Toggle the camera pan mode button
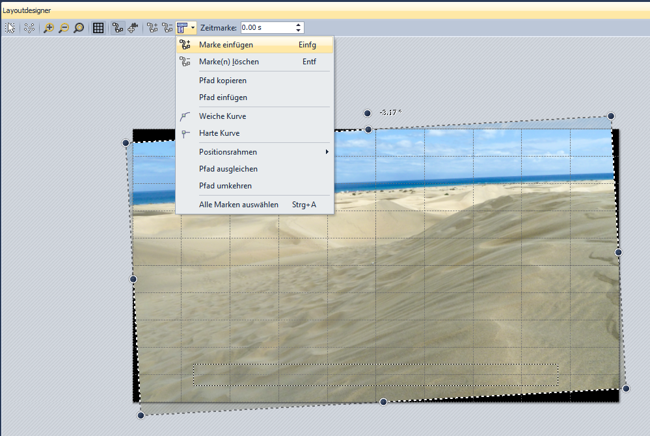Screen dimensions: 650x436 point(133,28)
